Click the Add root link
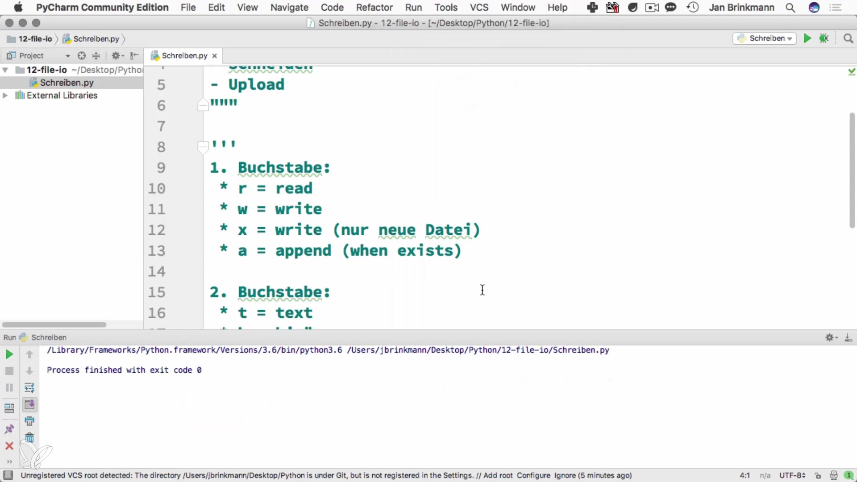 click(498, 476)
